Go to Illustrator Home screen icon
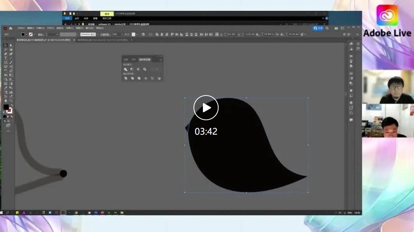 pyautogui.click(x=11, y=28)
